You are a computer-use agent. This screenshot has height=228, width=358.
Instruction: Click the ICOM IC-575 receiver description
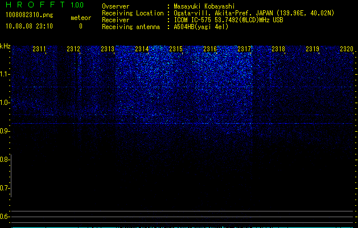228,20
